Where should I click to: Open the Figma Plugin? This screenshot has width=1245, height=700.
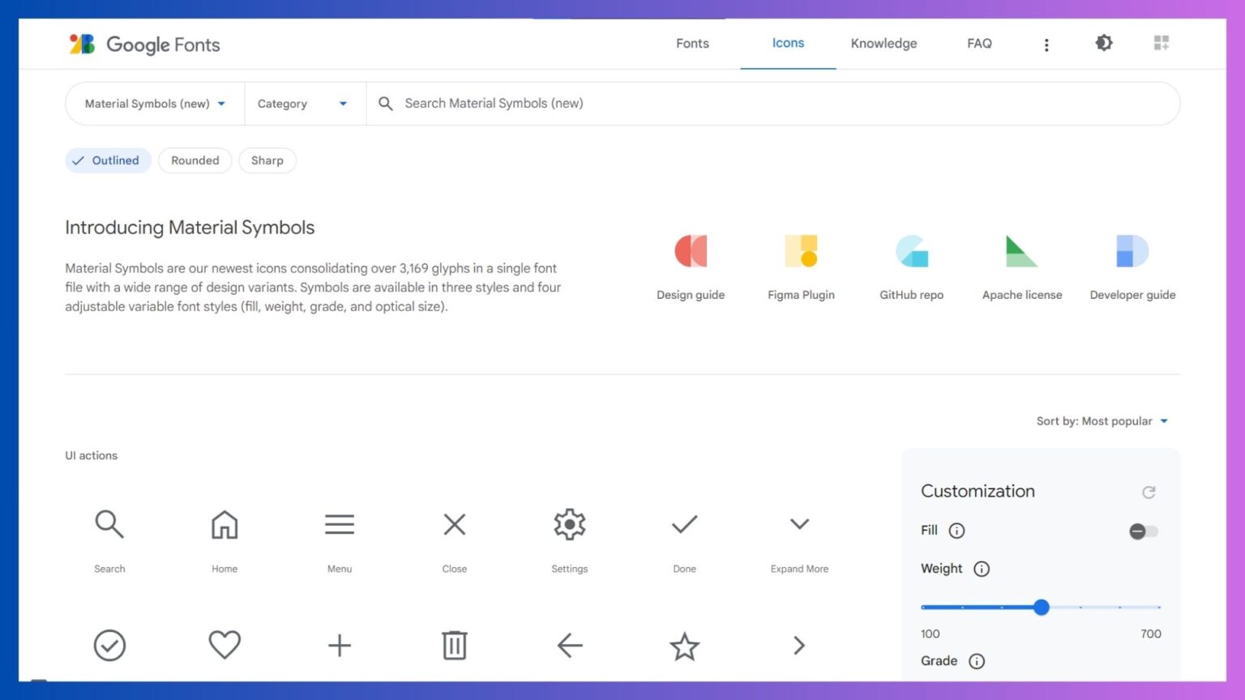click(801, 251)
